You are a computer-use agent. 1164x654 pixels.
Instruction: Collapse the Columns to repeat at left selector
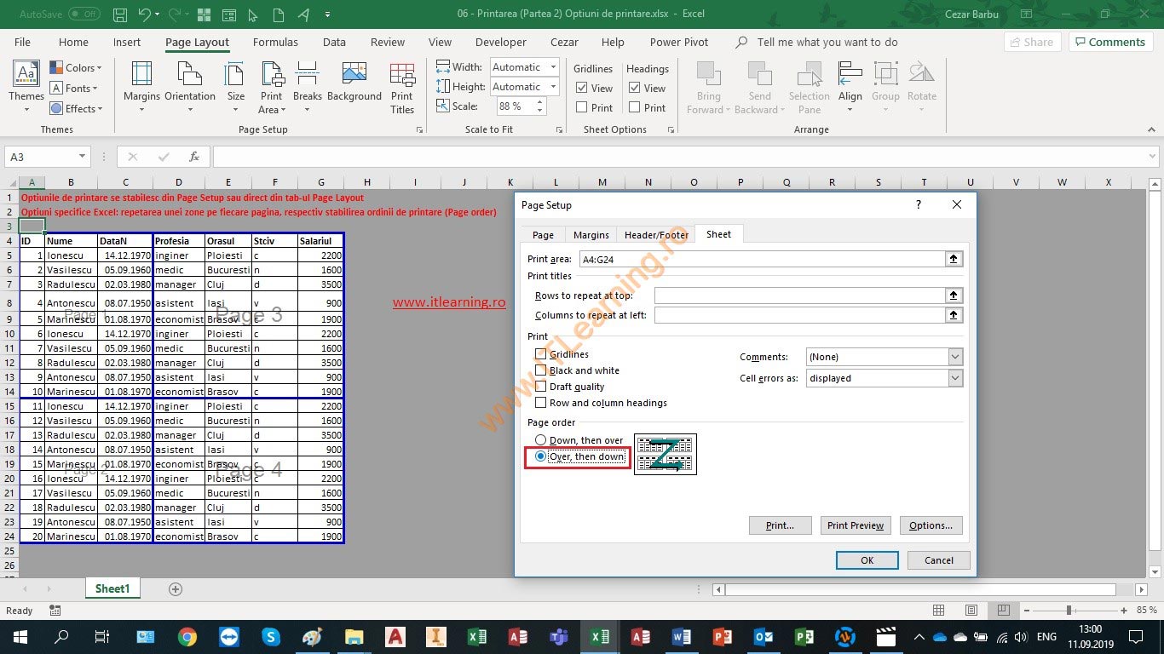(x=954, y=315)
